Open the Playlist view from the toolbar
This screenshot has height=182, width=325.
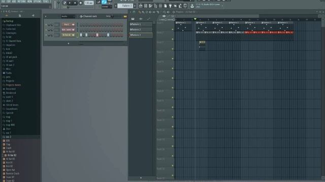click(x=141, y=6)
